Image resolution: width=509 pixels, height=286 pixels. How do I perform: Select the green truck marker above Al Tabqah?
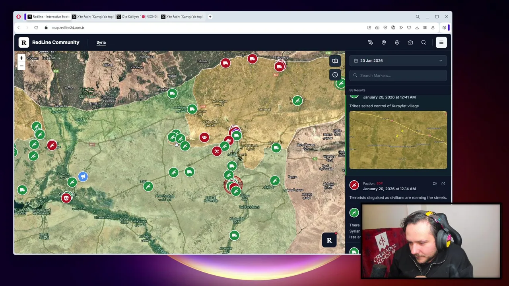coord(22,190)
